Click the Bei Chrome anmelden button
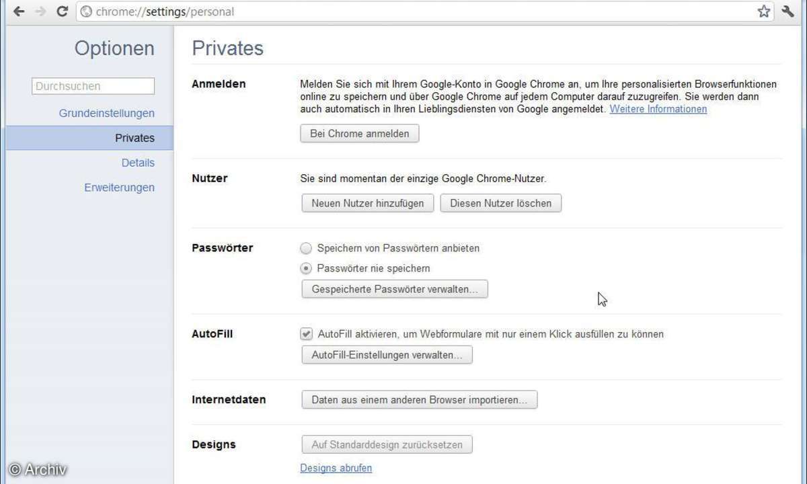Screen dimensions: 807x484 [x=360, y=134]
